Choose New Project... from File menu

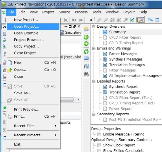point(33,20)
